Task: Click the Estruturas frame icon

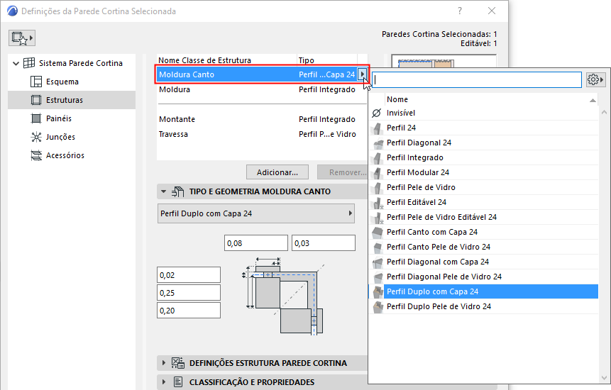Action: click(36, 100)
